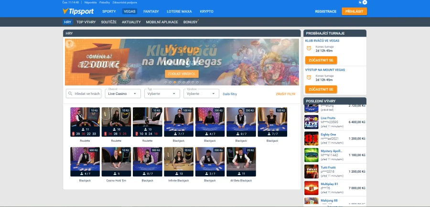Click Zrušit filtr to clear filters
This screenshot has width=430, height=207.
coord(286,94)
